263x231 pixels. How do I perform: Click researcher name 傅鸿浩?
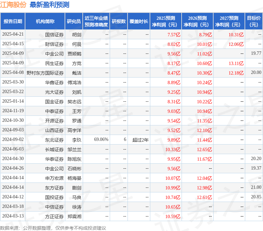pyautogui.click(x=74, y=82)
